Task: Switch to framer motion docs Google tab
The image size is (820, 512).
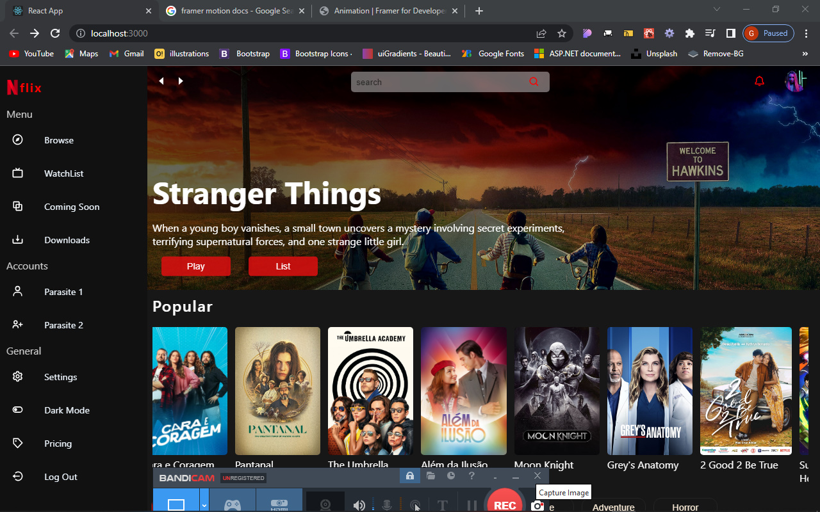Action: [235, 11]
